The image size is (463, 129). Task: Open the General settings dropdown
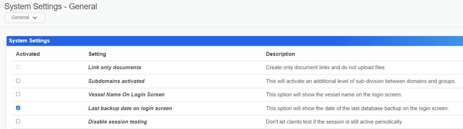25,18
